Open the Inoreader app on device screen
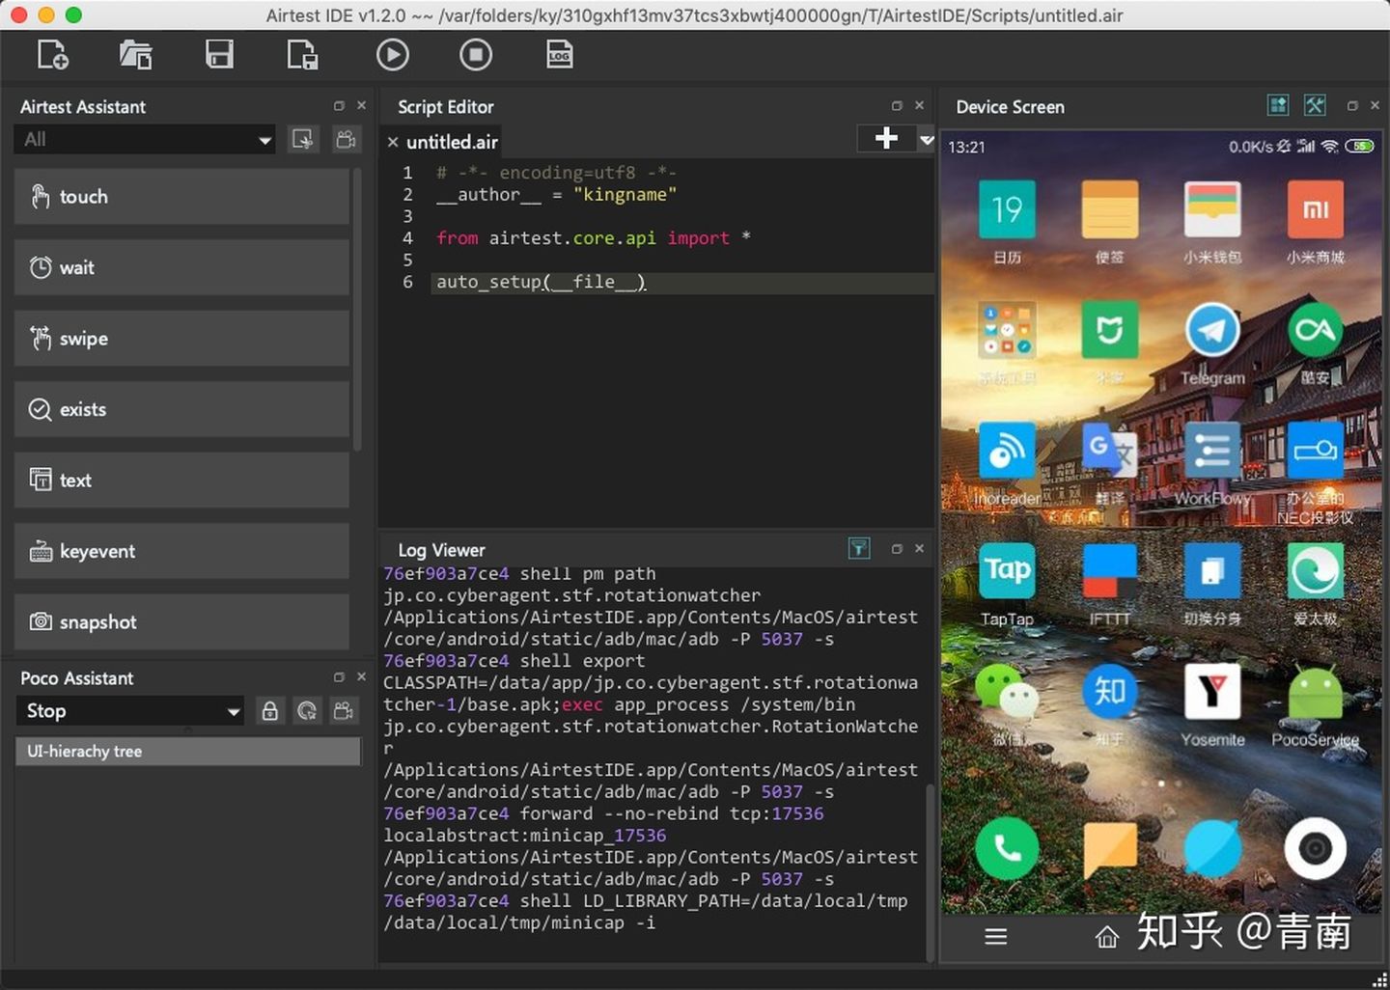Viewport: 1390px width, 990px height. coord(1007,452)
